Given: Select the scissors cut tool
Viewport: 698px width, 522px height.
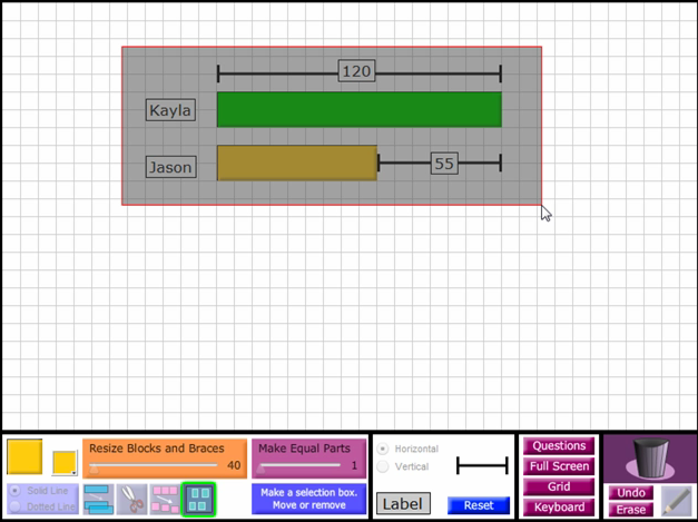Looking at the screenshot, I should (132, 499).
